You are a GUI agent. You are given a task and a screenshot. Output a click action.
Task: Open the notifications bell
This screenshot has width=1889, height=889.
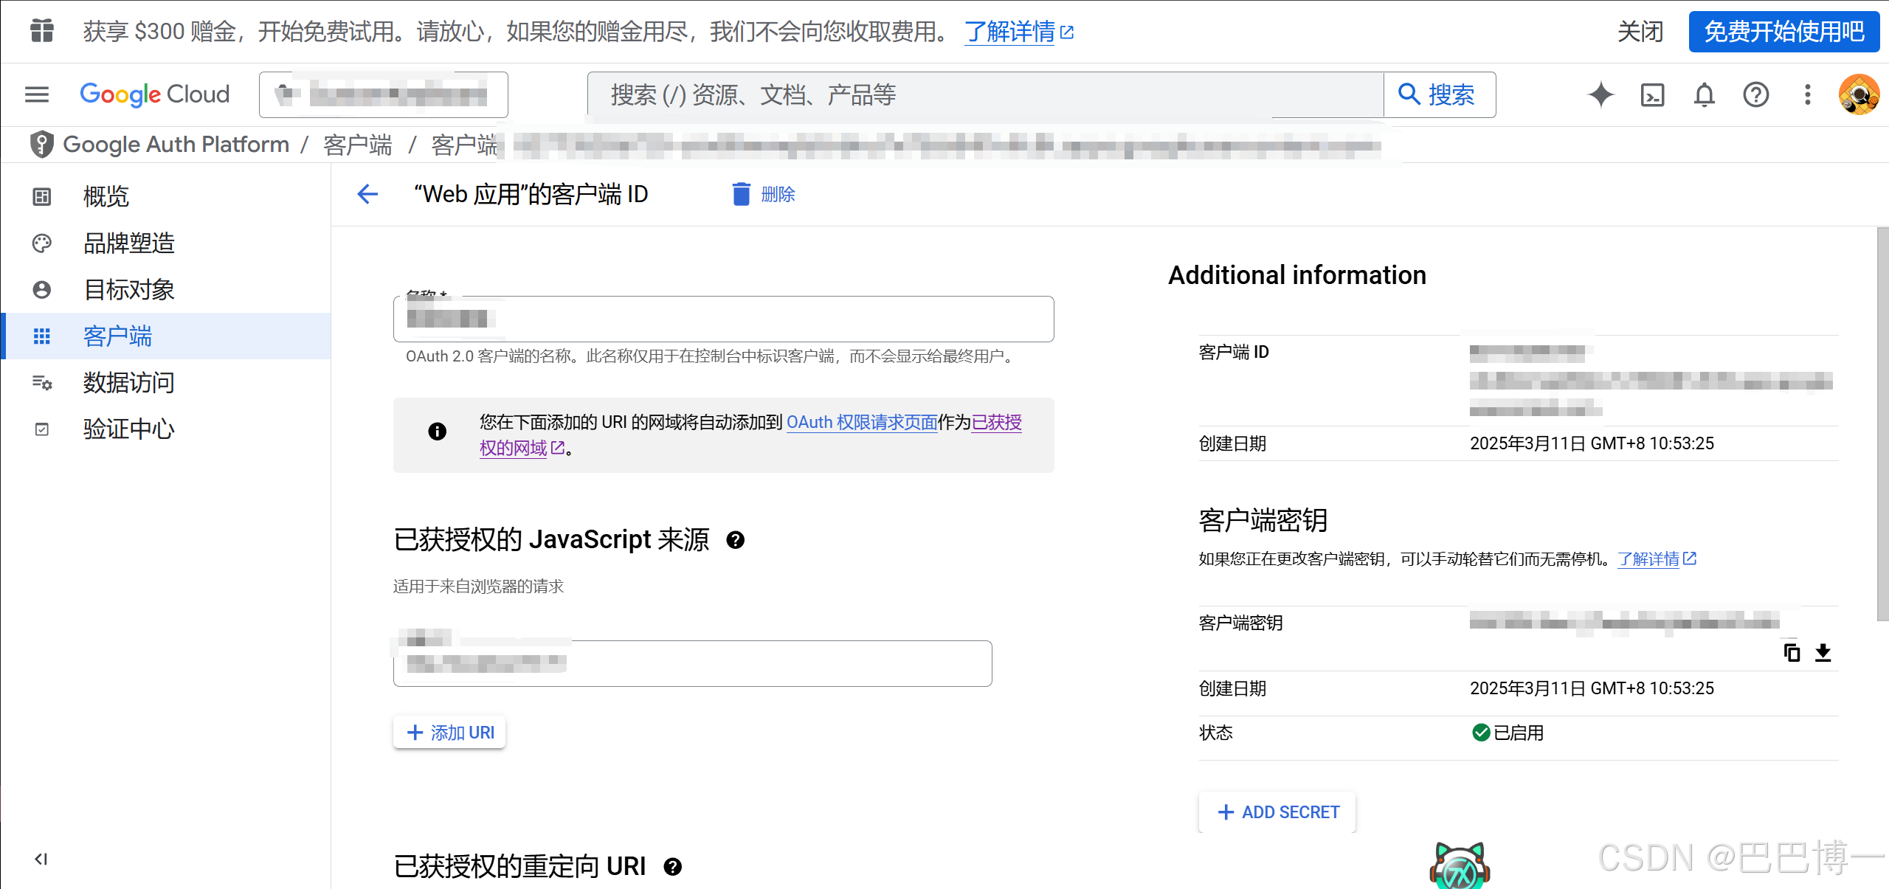(1704, 94)
